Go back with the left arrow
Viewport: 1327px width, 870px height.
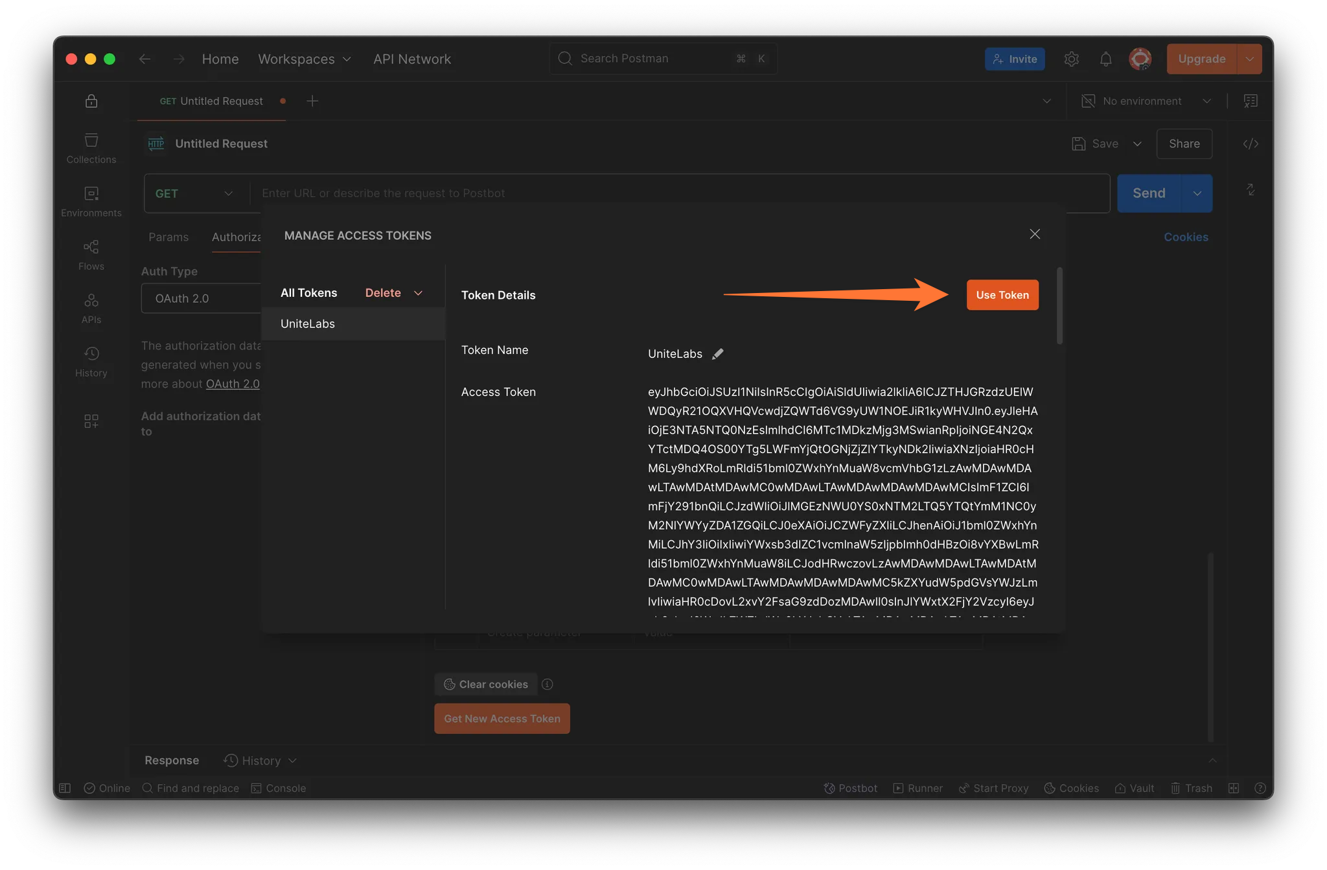pos(144,59)
